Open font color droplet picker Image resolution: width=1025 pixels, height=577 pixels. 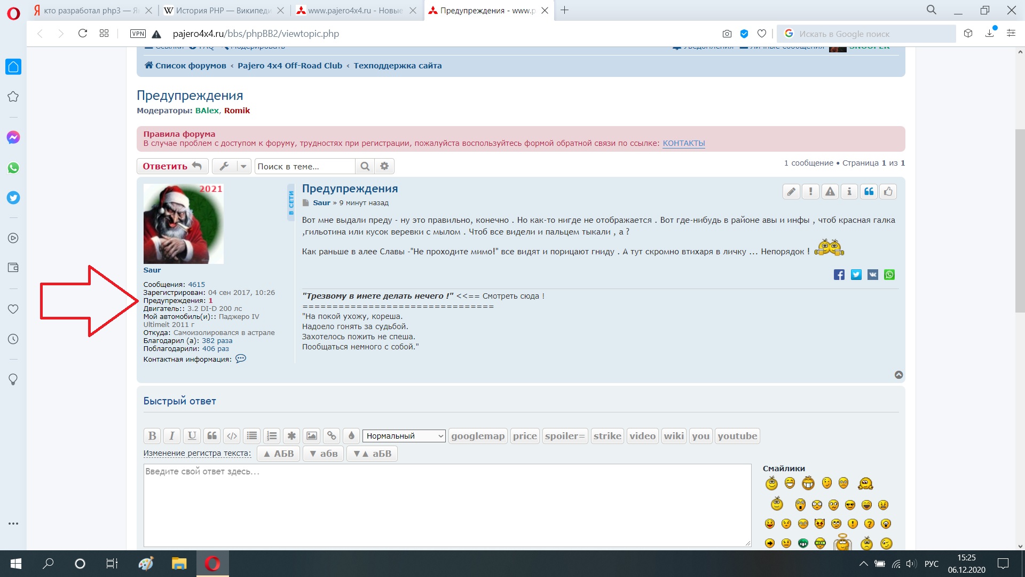coord(351,436)
